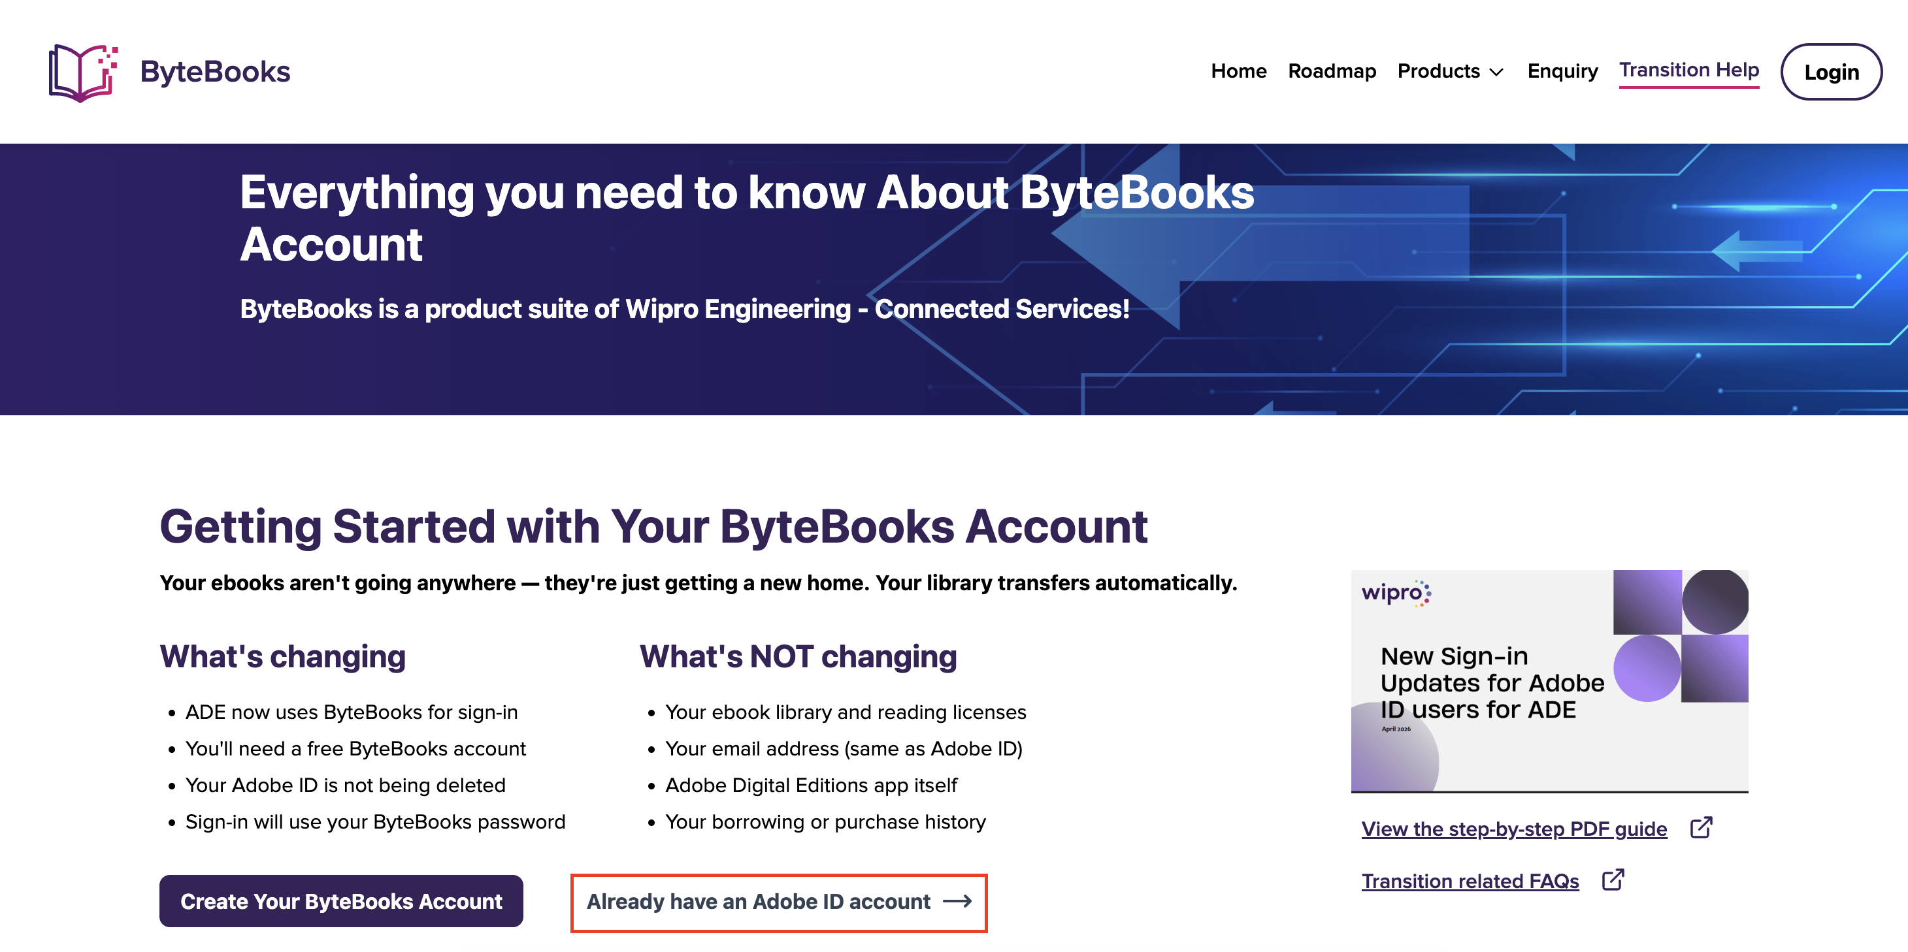Screen dimensions: 1908x952
Task: Click the Login button
Action: tap(1831, 72)
